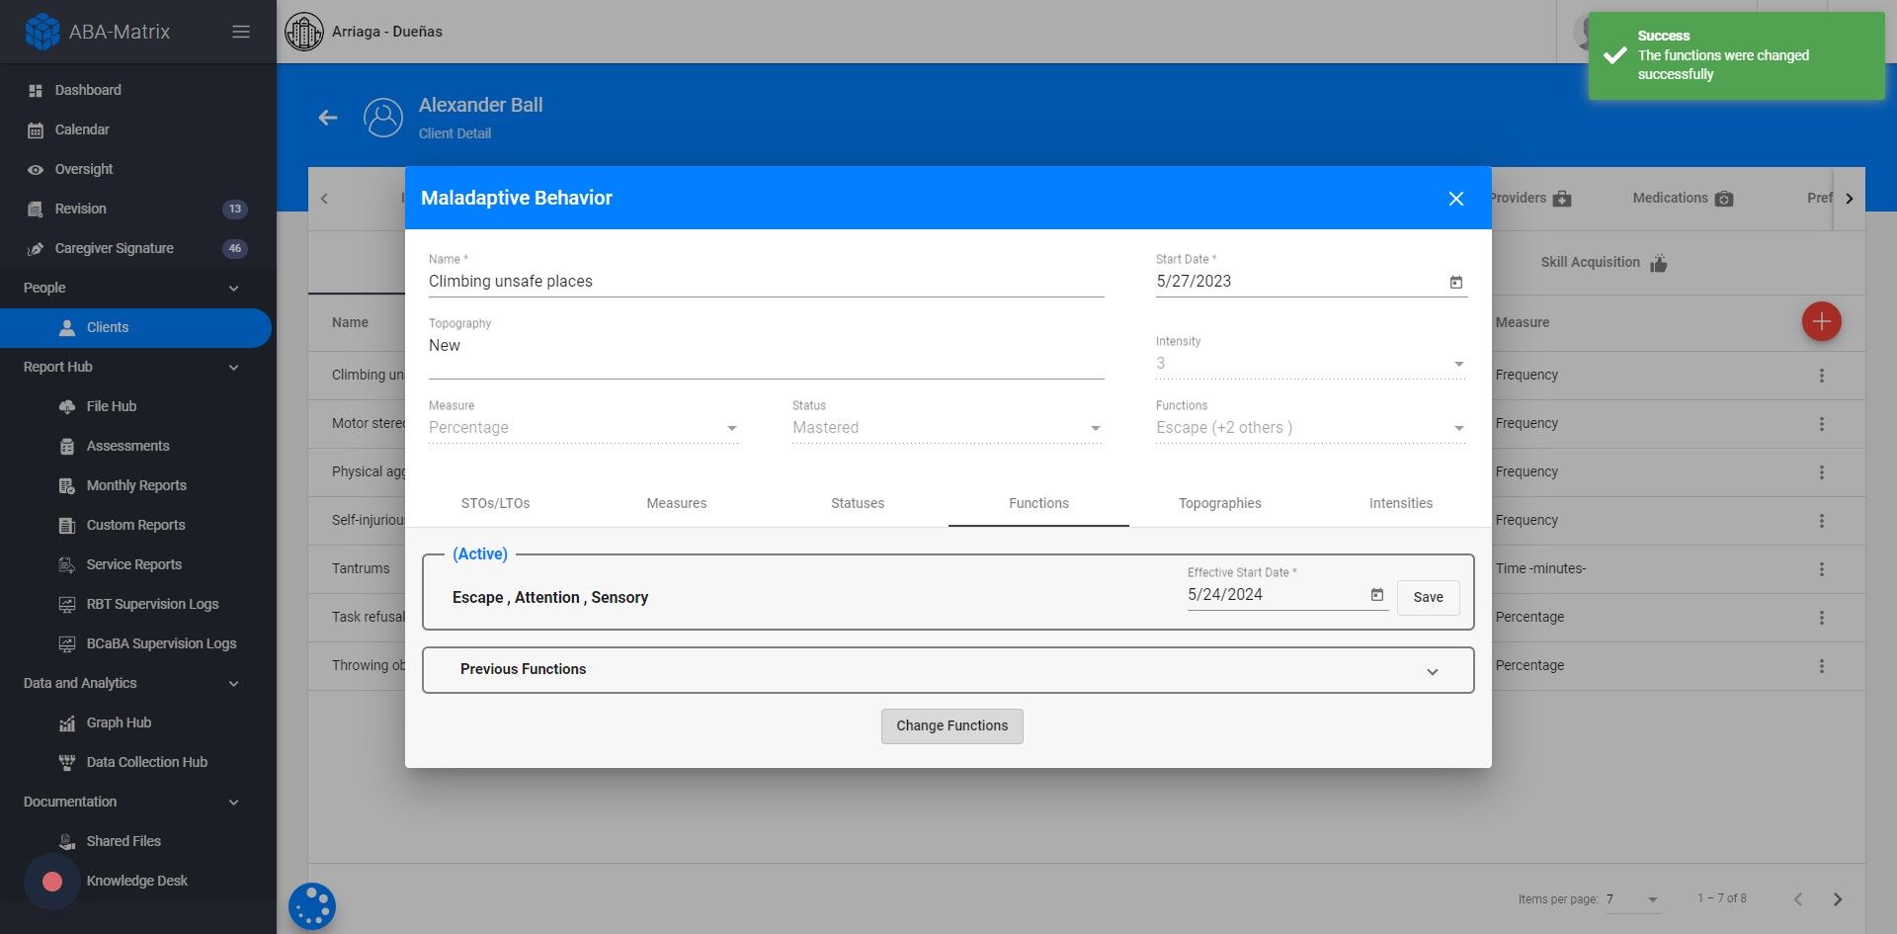Select the Functions tab
This screenshot has width=1897, height=934.
(1038, 503)
